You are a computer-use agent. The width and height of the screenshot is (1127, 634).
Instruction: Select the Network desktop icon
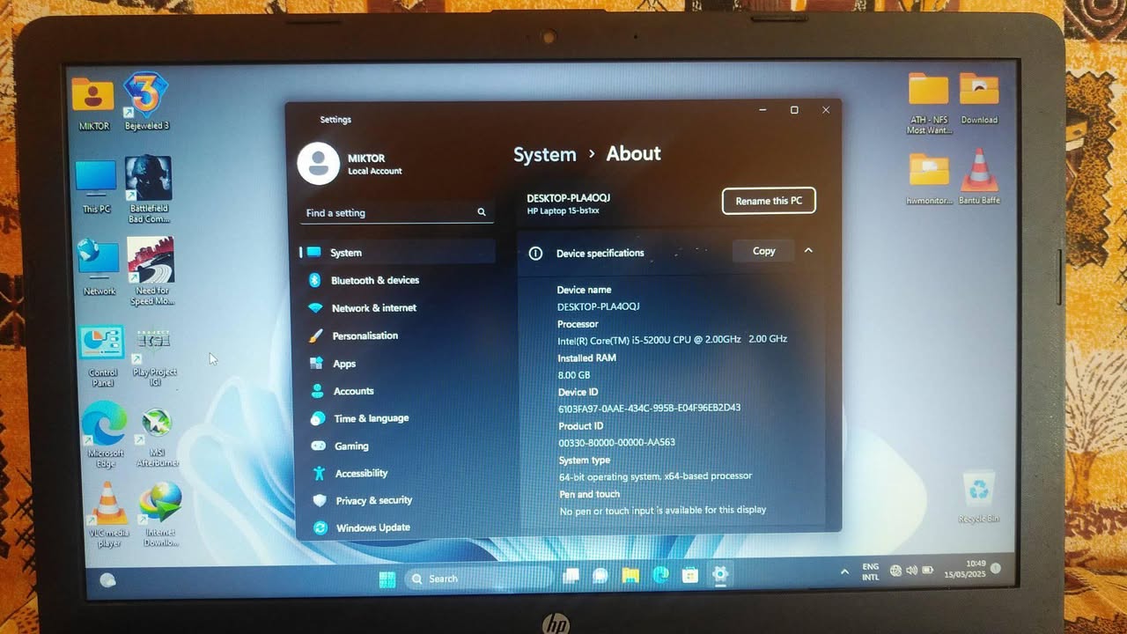[99, 267]
